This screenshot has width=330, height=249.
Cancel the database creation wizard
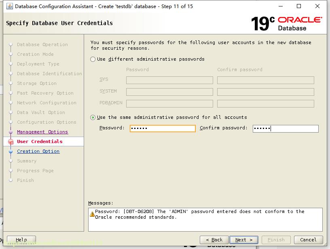pyautogui.click(x=308, y=240)
